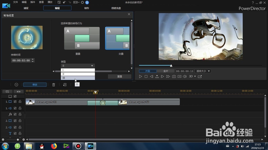The image size is (268, 150).
Task: Select type III in dropdown list
Action: click(78, 78)
